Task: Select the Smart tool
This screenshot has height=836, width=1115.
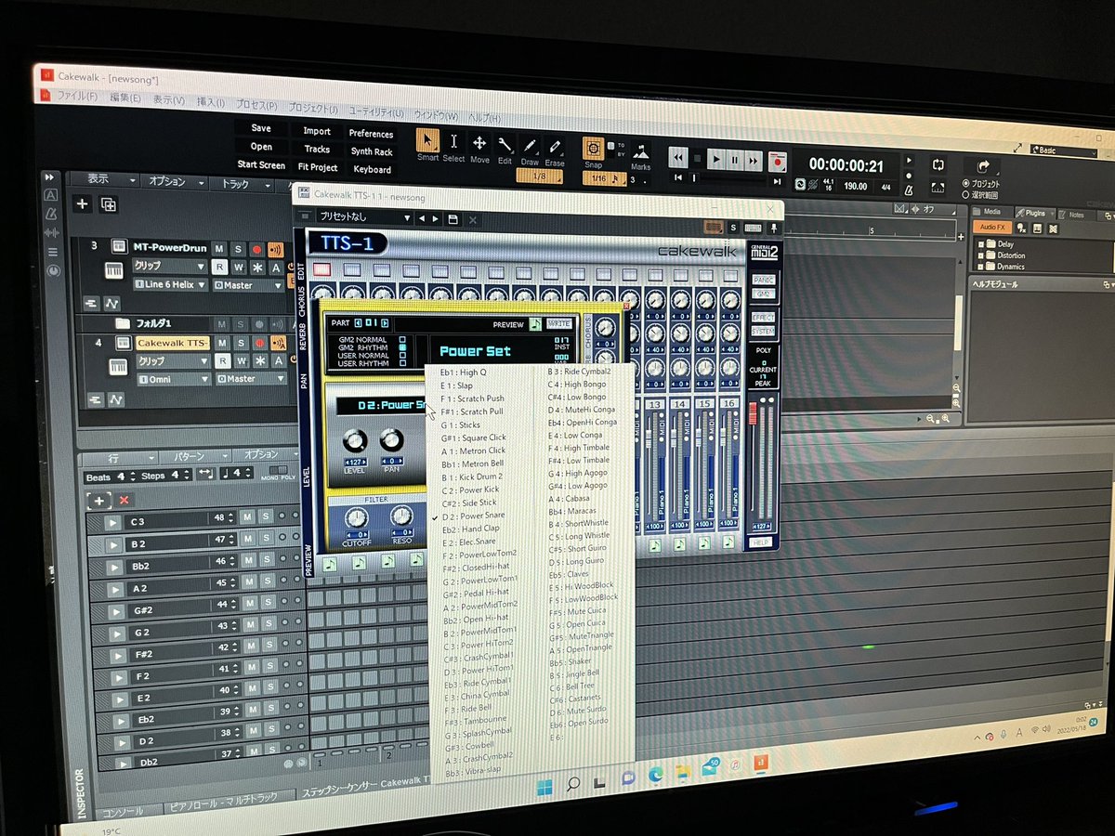Action: point(427,140)
